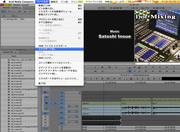Open the クリップ(C) menu

click(x=77, y=2)
